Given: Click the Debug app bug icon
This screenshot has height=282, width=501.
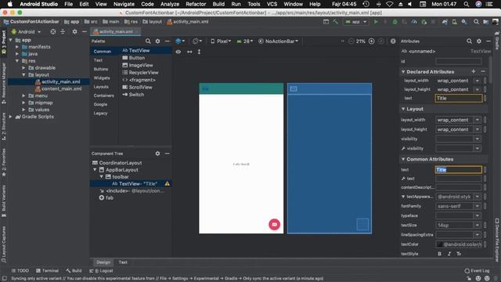Looking at the screenshot, I should coord(395,22).
